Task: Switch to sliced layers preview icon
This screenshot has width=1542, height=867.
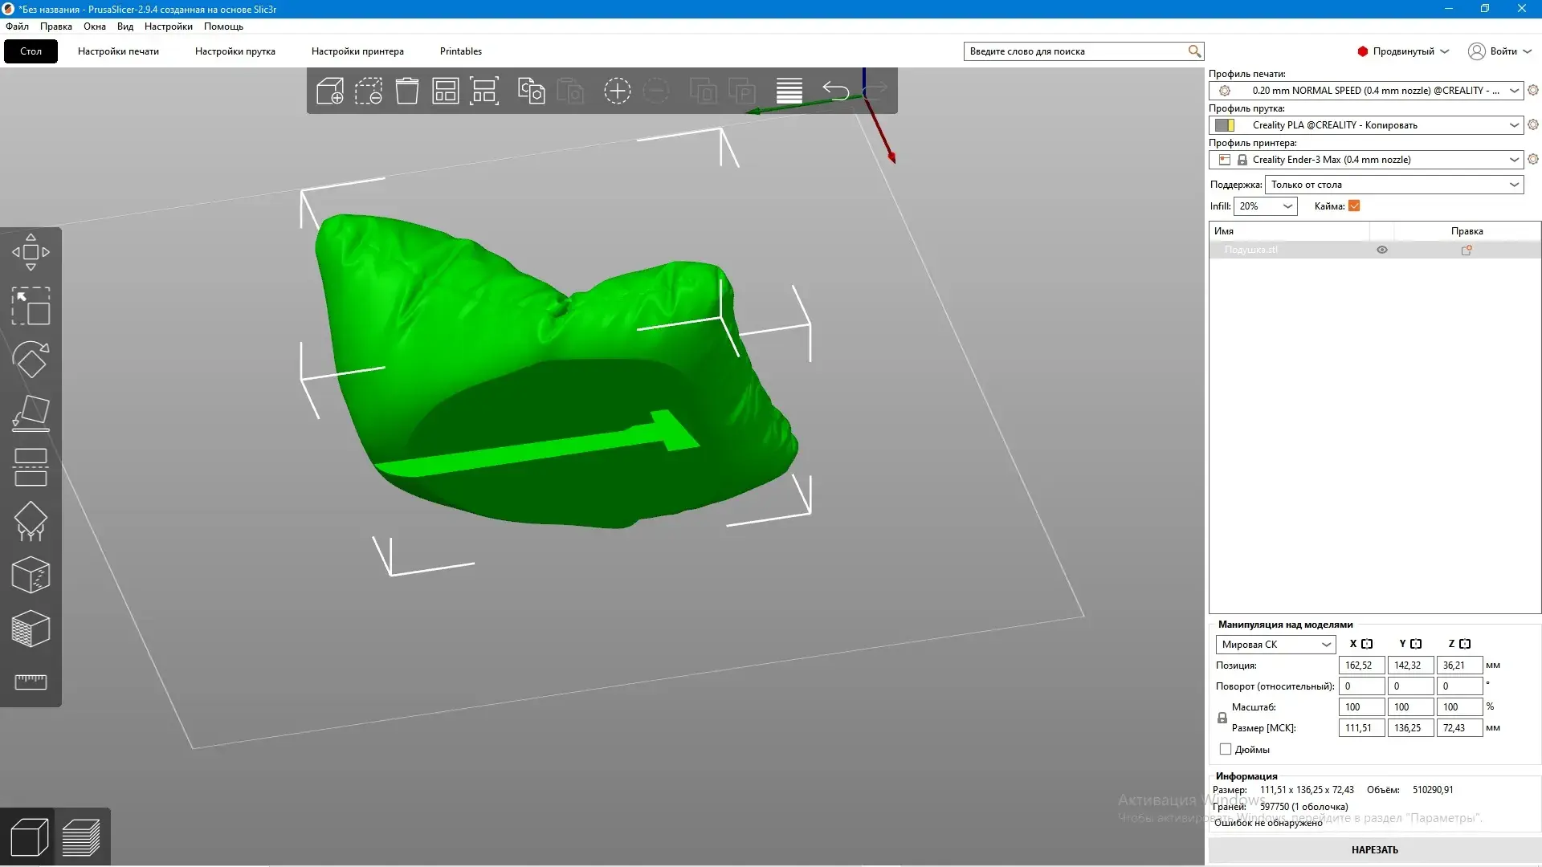Action: pyautogui.click(x=81, y=837)
